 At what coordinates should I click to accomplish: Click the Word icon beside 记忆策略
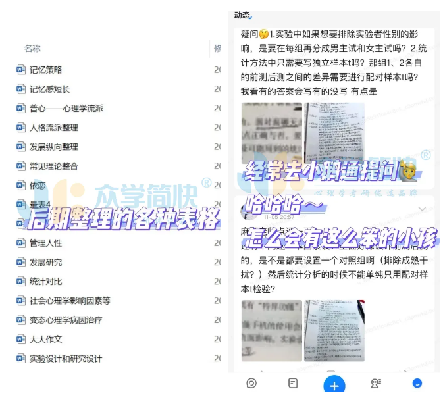(20, 70)
